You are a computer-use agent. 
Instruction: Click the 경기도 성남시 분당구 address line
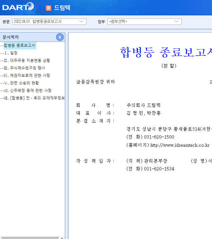(x=169, y=129)
